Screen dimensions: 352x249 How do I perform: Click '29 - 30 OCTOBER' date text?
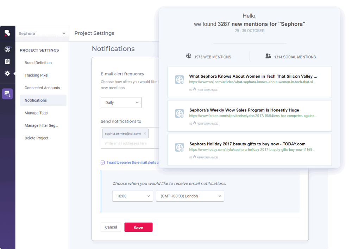pos(250,31)
